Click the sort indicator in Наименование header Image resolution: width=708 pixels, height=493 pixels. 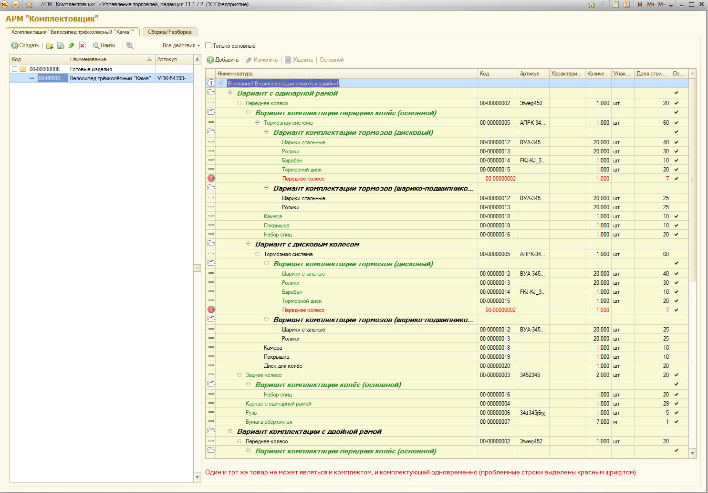pos(149,59)
